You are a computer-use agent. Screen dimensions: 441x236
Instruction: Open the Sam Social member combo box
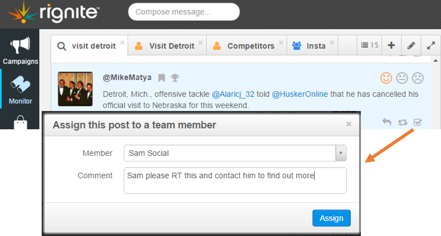235,153
